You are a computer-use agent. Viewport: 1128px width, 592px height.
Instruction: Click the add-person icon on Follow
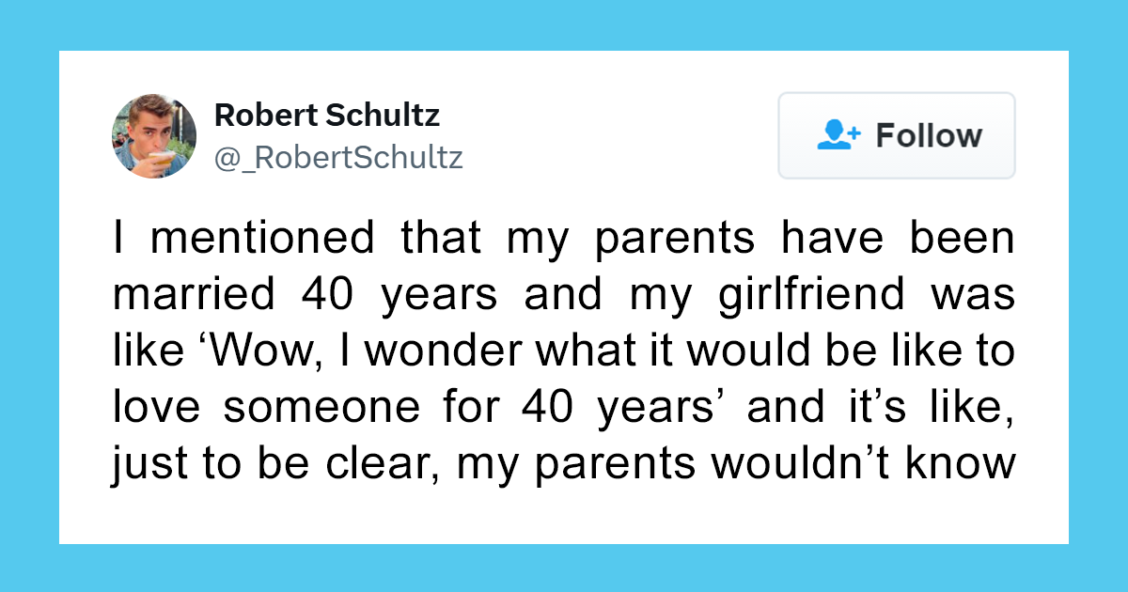(838, 135)
